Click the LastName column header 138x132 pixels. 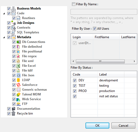pyautogui.click(x=128, y=37)
